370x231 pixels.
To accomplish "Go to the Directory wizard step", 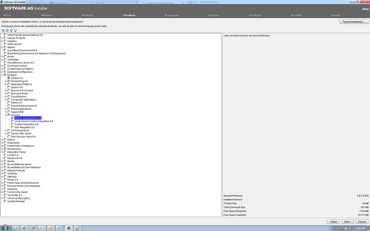I will coord(87,16).
